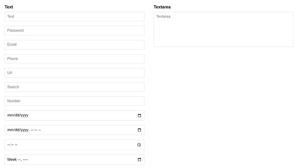298x168 pixels.
Task: Click the Week input placeholder text
Action: (x=18, y=160)
